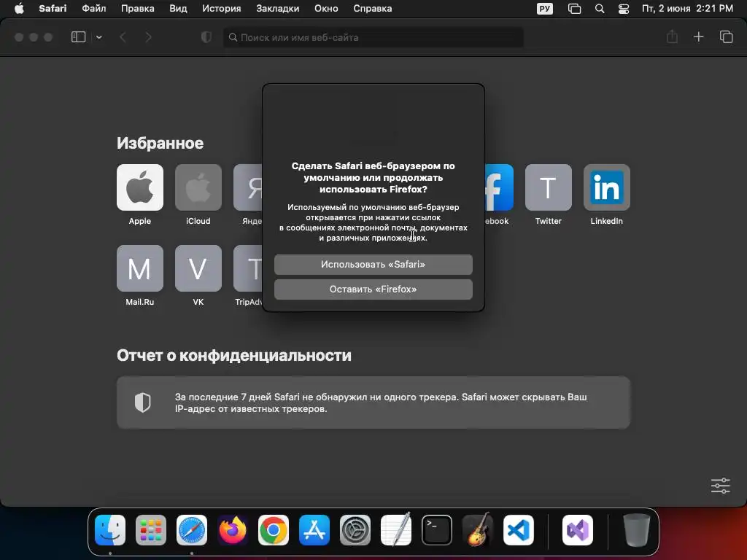Open the "Справка" menu
Screen dimensions: 747x560
pyautogui.click(x=373, y=9)
